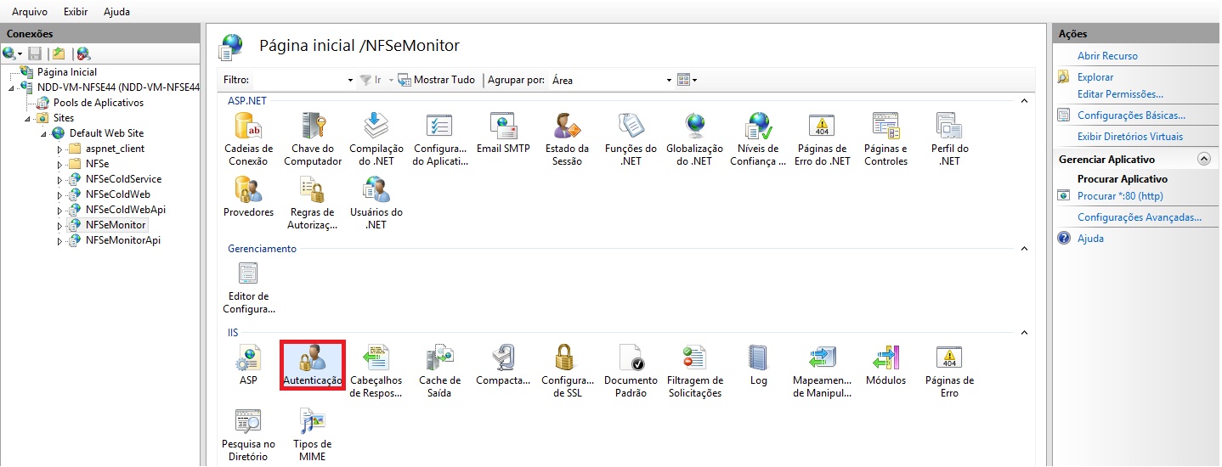Click the Ajuda link in Ações
The image size is (1222, 467).
pyautogui.click(x=1090, y=239)
